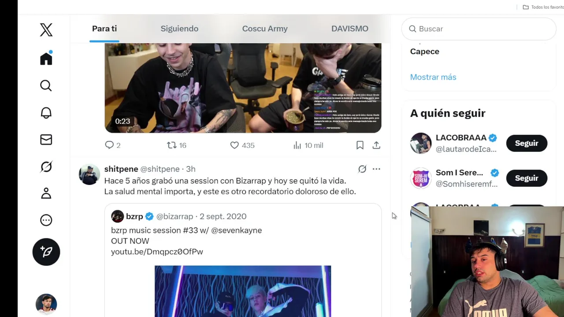Compose a new post with feather button
564x317 pixels.
tap(46, 252)
